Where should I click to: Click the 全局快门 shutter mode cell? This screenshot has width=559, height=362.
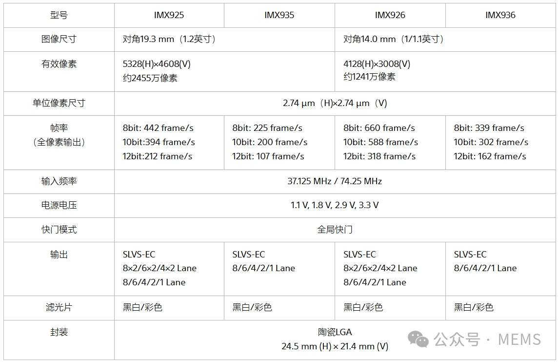click(335, 230)
